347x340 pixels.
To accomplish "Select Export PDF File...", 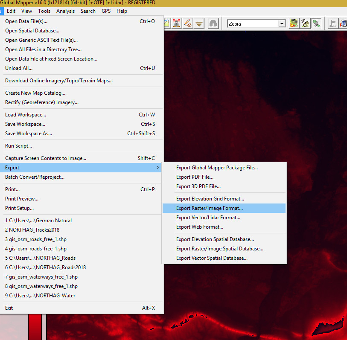I will pyautogui.click(x=224, y=177).
